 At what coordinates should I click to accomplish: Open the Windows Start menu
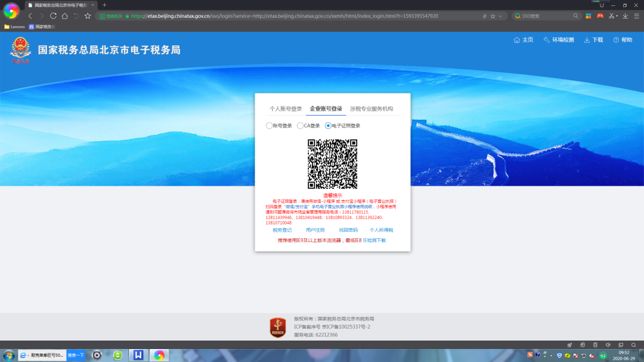click(x=8, y=355)
